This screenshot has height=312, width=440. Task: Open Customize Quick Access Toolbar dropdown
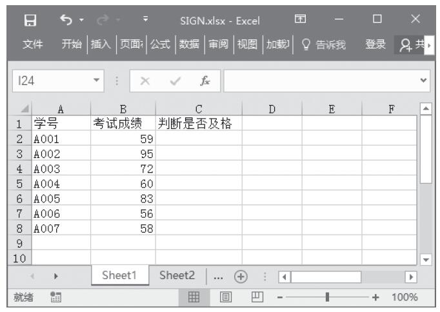145,20
